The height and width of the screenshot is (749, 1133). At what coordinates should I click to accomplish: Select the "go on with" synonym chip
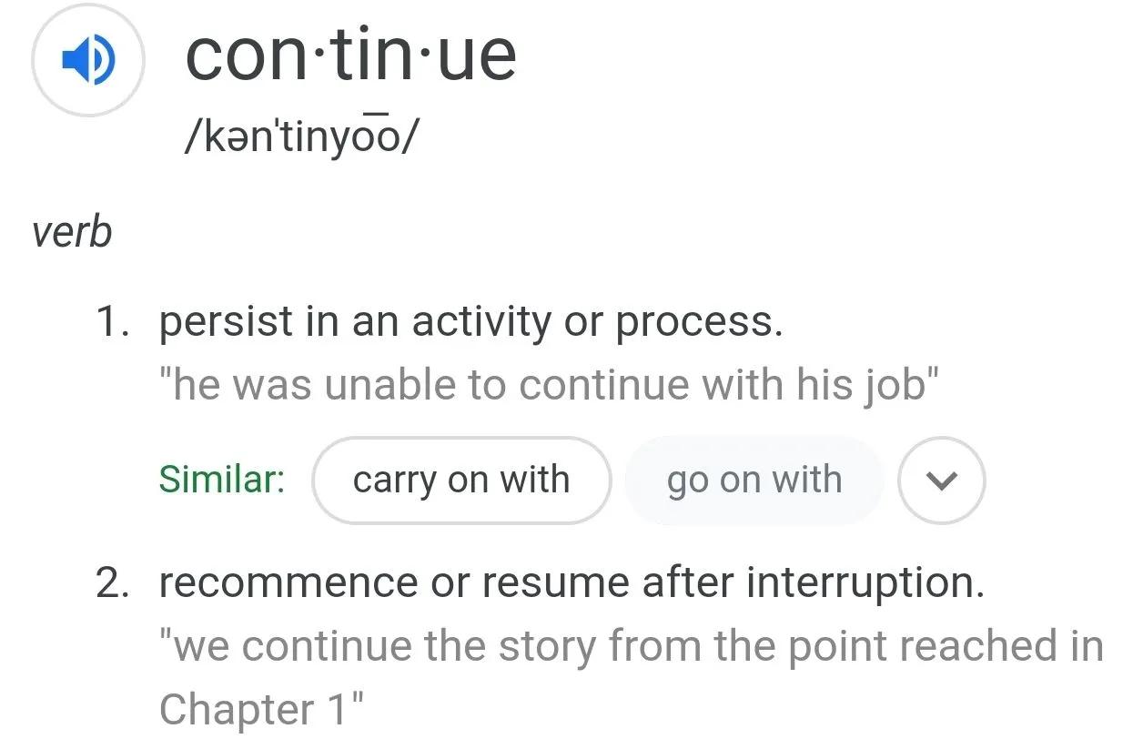[x=754, y=480]
